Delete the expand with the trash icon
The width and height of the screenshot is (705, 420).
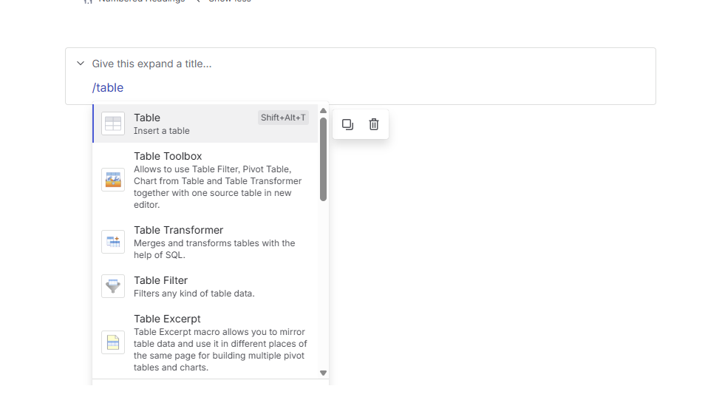[x=374, y=124]
